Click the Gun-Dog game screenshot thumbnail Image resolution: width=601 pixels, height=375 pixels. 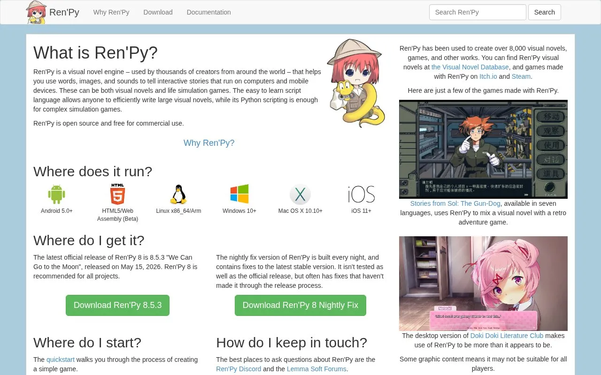[x=483, y=149]
